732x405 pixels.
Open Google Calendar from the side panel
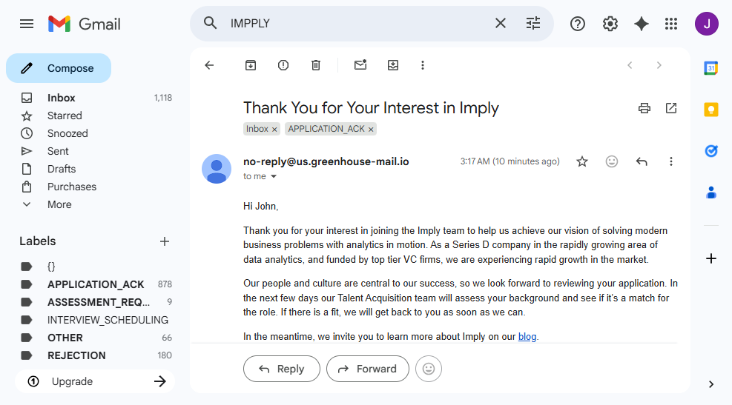(711, 68)
